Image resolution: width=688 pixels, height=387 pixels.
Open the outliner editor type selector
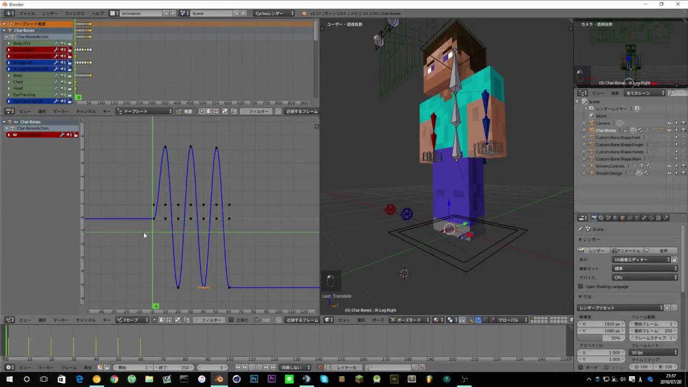pyautogui.click(x=583, y=93)
